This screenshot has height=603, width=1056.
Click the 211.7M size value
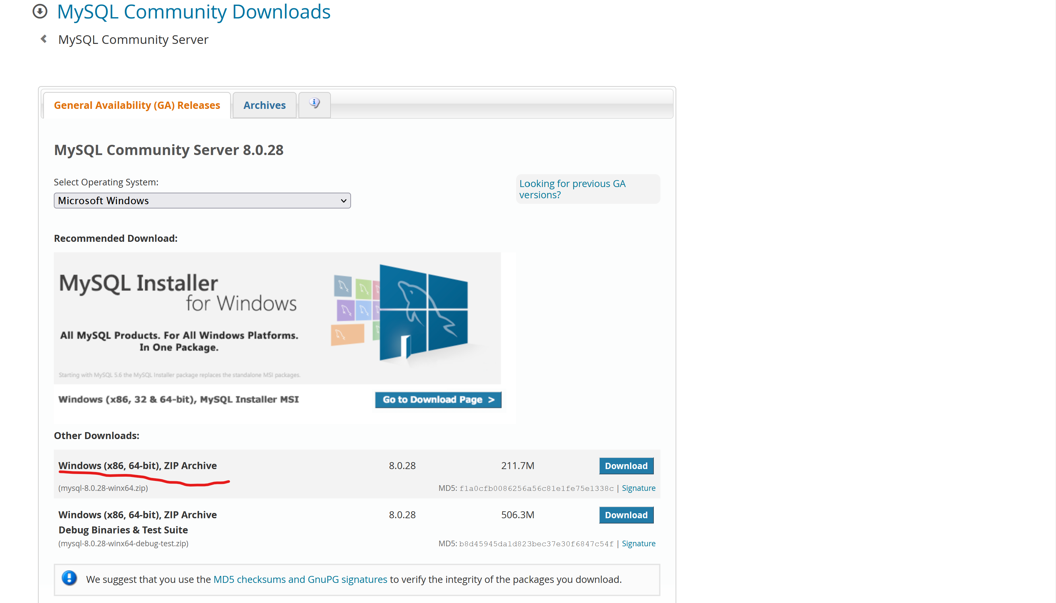tap(518, 466)
